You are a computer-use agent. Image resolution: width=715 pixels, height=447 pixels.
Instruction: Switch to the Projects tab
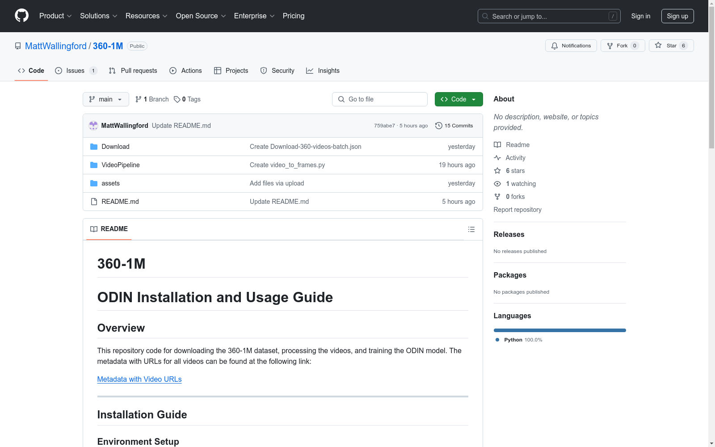tap(231, 71)
